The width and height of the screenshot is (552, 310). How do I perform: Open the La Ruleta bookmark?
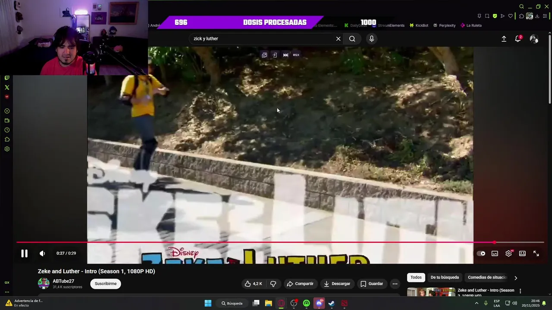tap(471, 25)
